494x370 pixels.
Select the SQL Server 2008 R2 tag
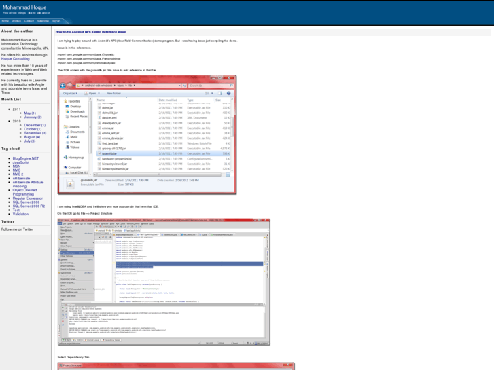[x=29, y=206]
